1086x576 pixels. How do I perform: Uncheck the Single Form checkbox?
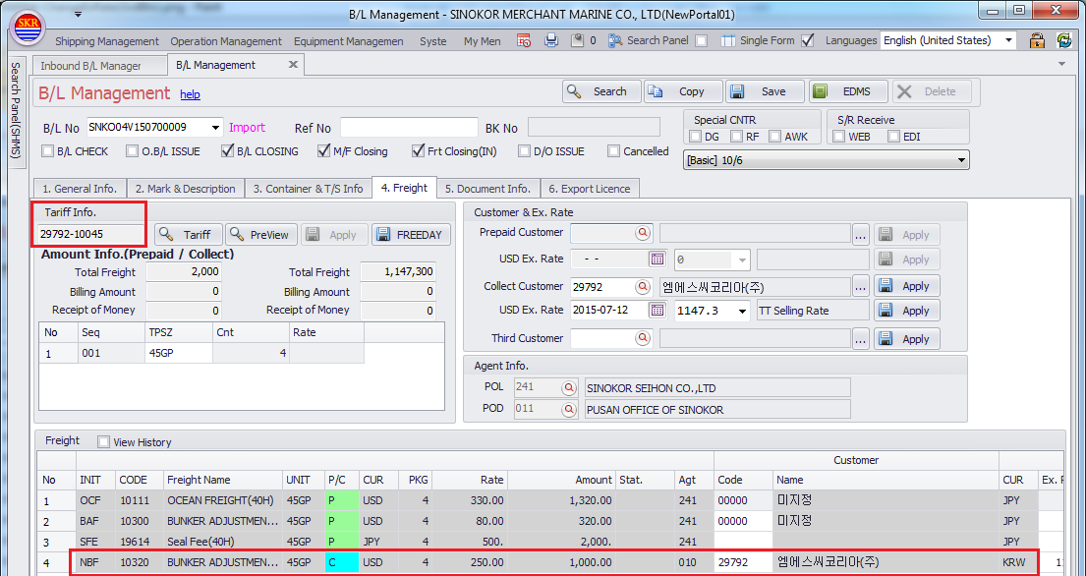click(808, 40)
